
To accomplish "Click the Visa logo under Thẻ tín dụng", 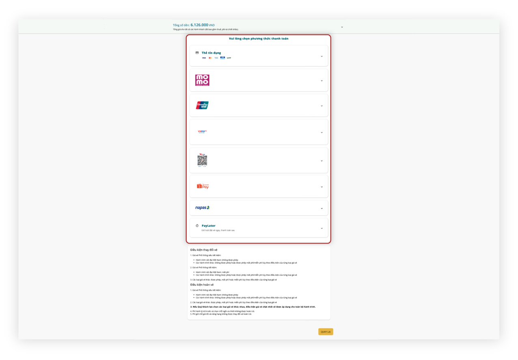I will (x=204, y=58).
